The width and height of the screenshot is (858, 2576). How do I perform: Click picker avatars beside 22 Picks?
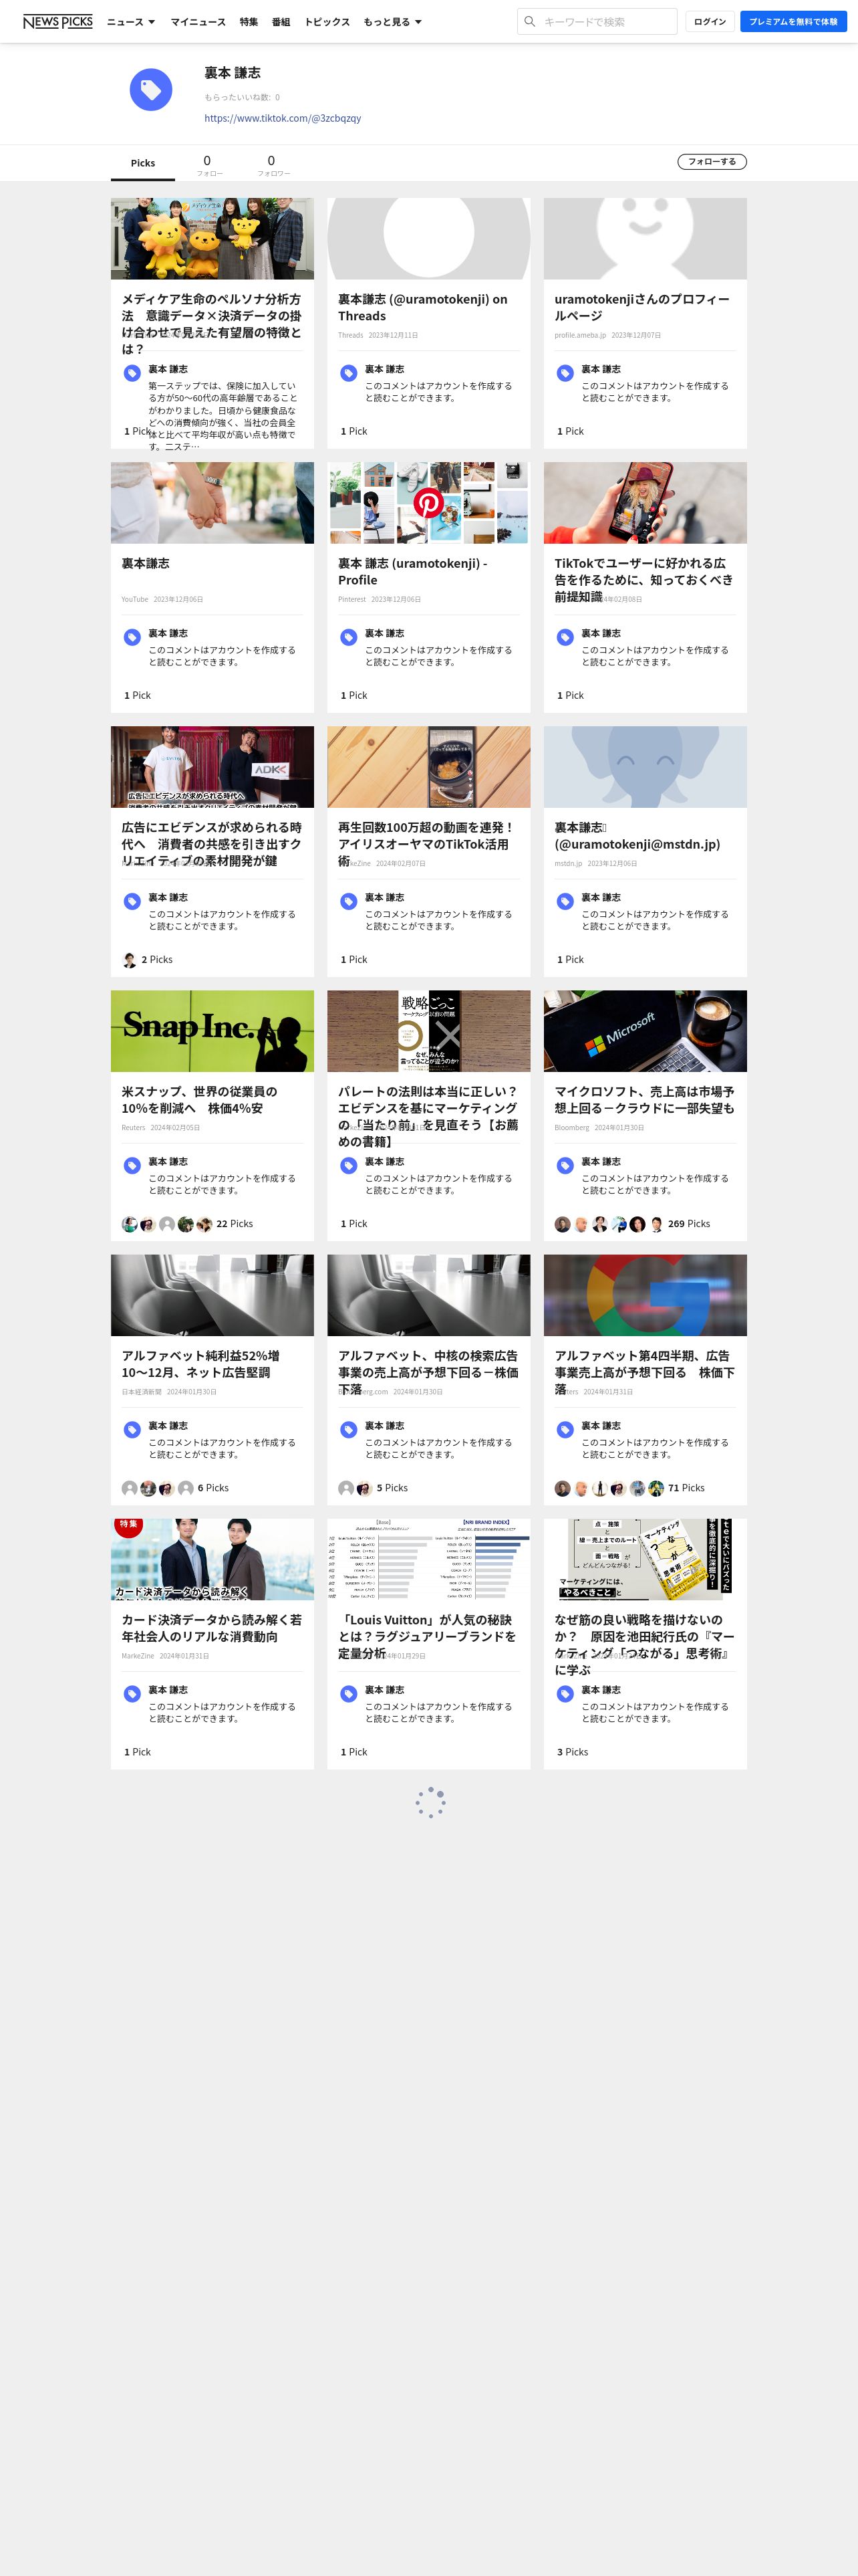[x=167, y=1224]
